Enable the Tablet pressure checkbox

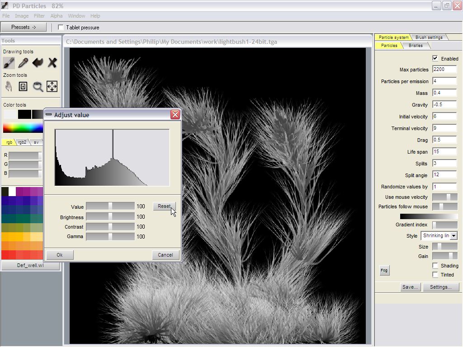pos(61,28)
